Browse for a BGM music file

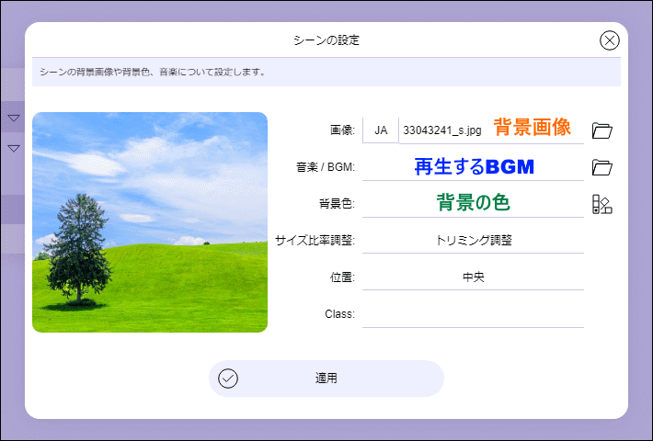(x=602, y=167)
